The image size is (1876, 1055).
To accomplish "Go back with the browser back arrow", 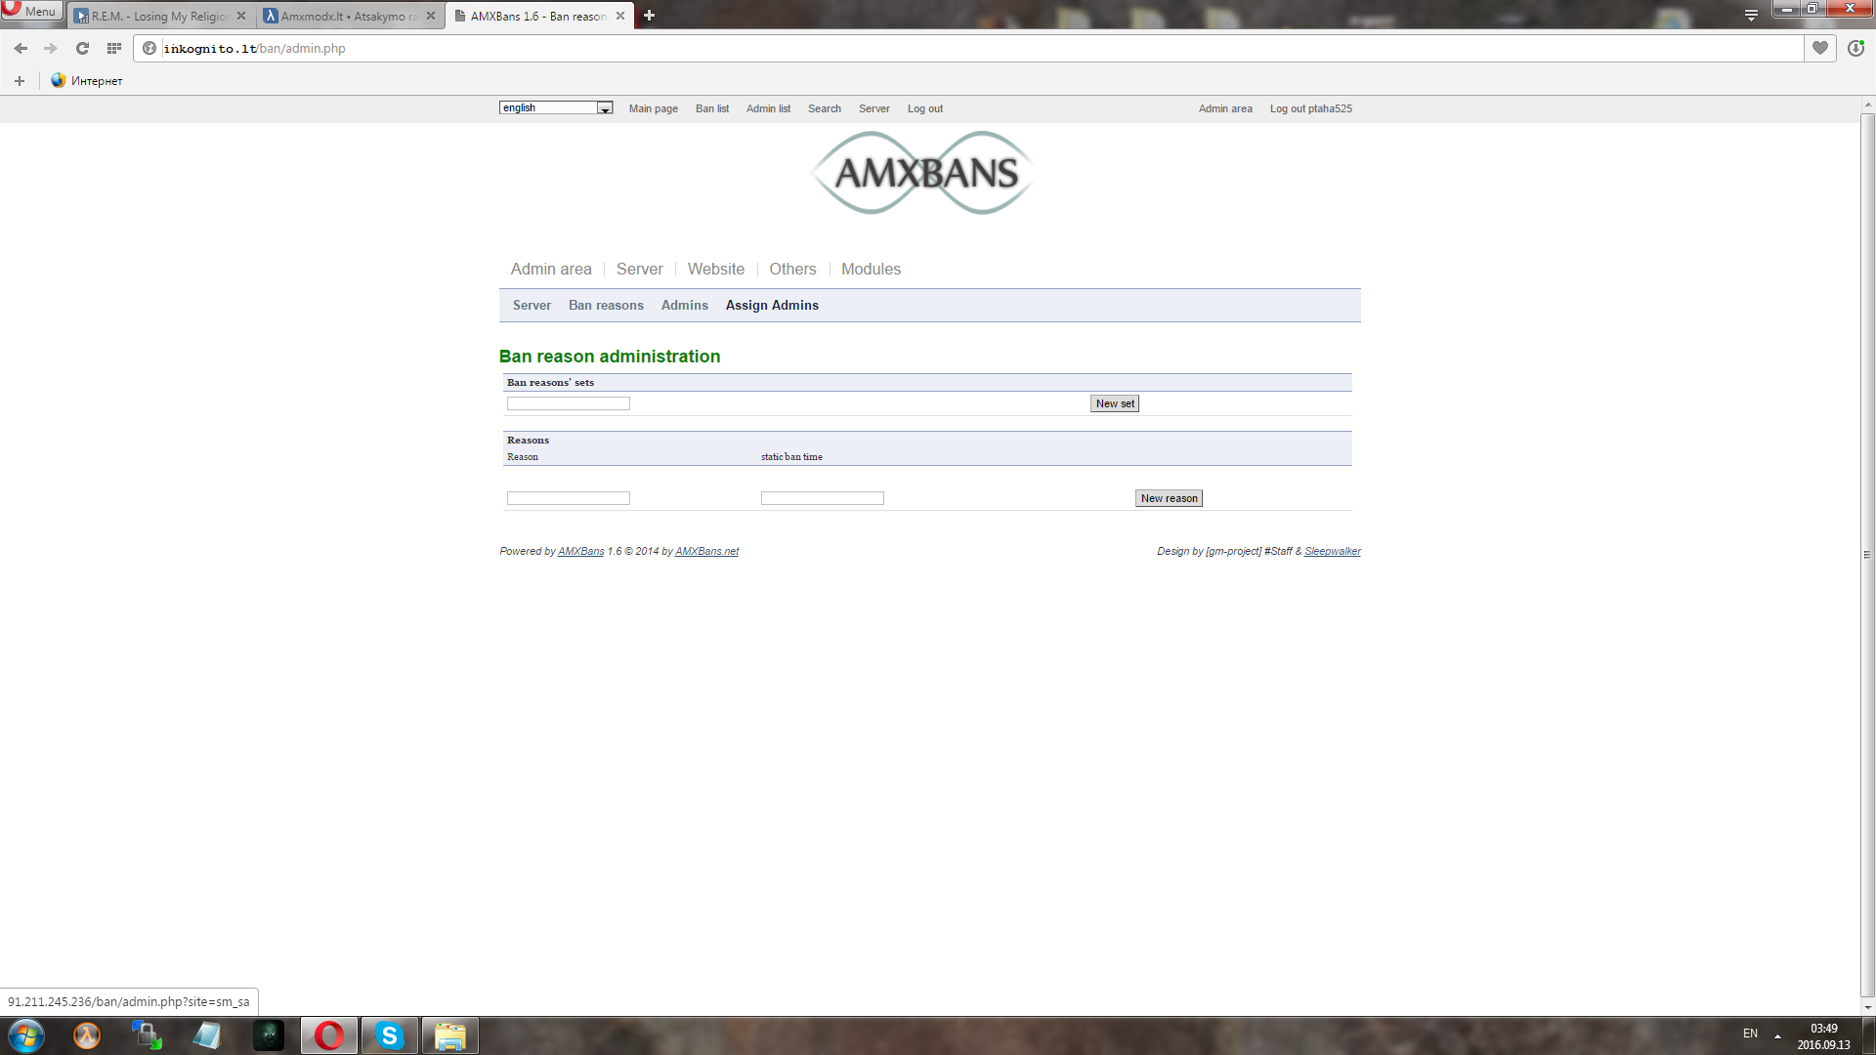I will coord(21,48).
